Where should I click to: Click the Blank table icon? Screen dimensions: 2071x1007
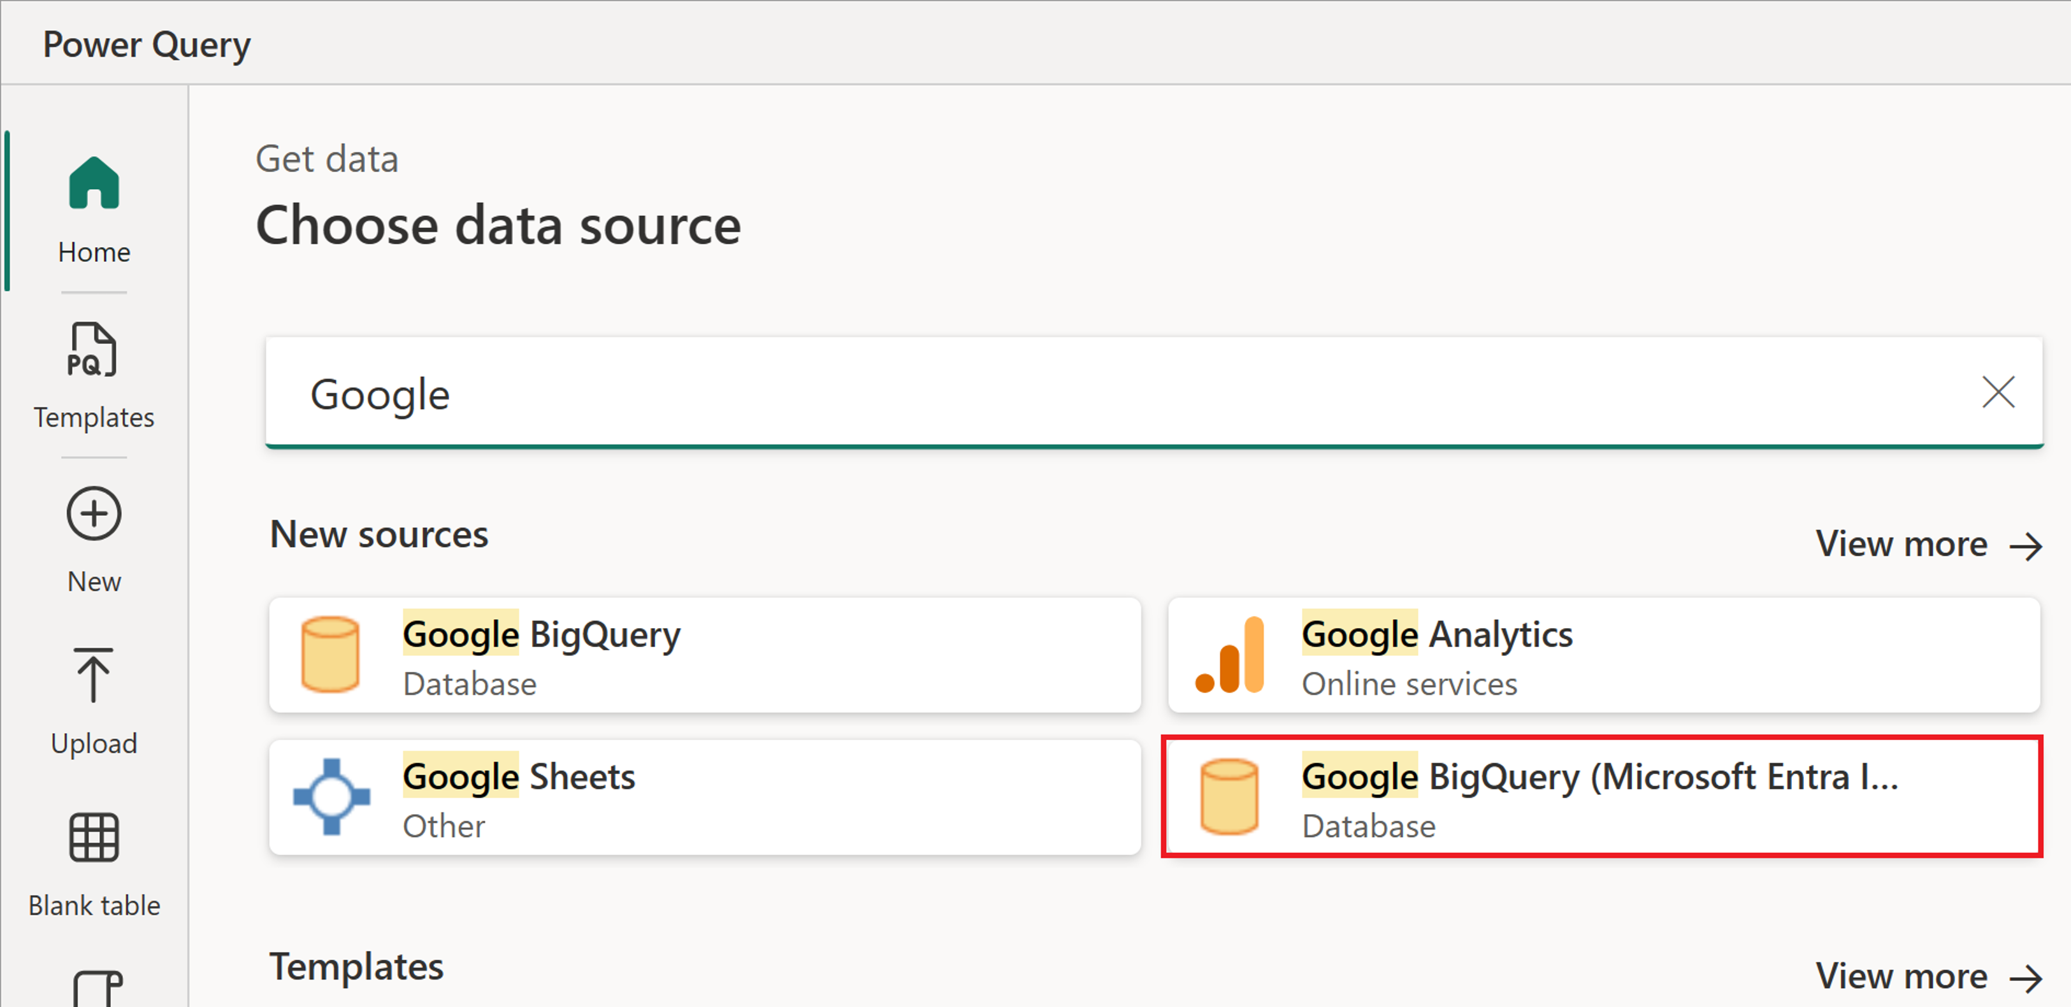coord(91,839)
